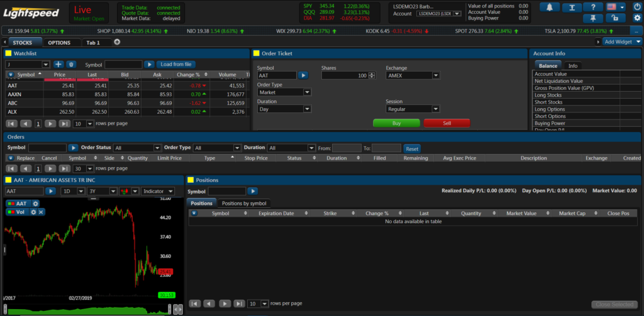Image resolution: width=644 pixels, height=316 pixels.
Task: Open the ticker tape ellipsis button
Action: pyautogui.click(x=636, y=31)
